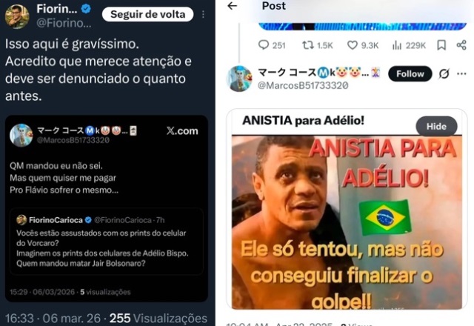Viewport: 474px width, 326px height.
Task: Follow the @MarcosB51733320 account
Action: 410,73
